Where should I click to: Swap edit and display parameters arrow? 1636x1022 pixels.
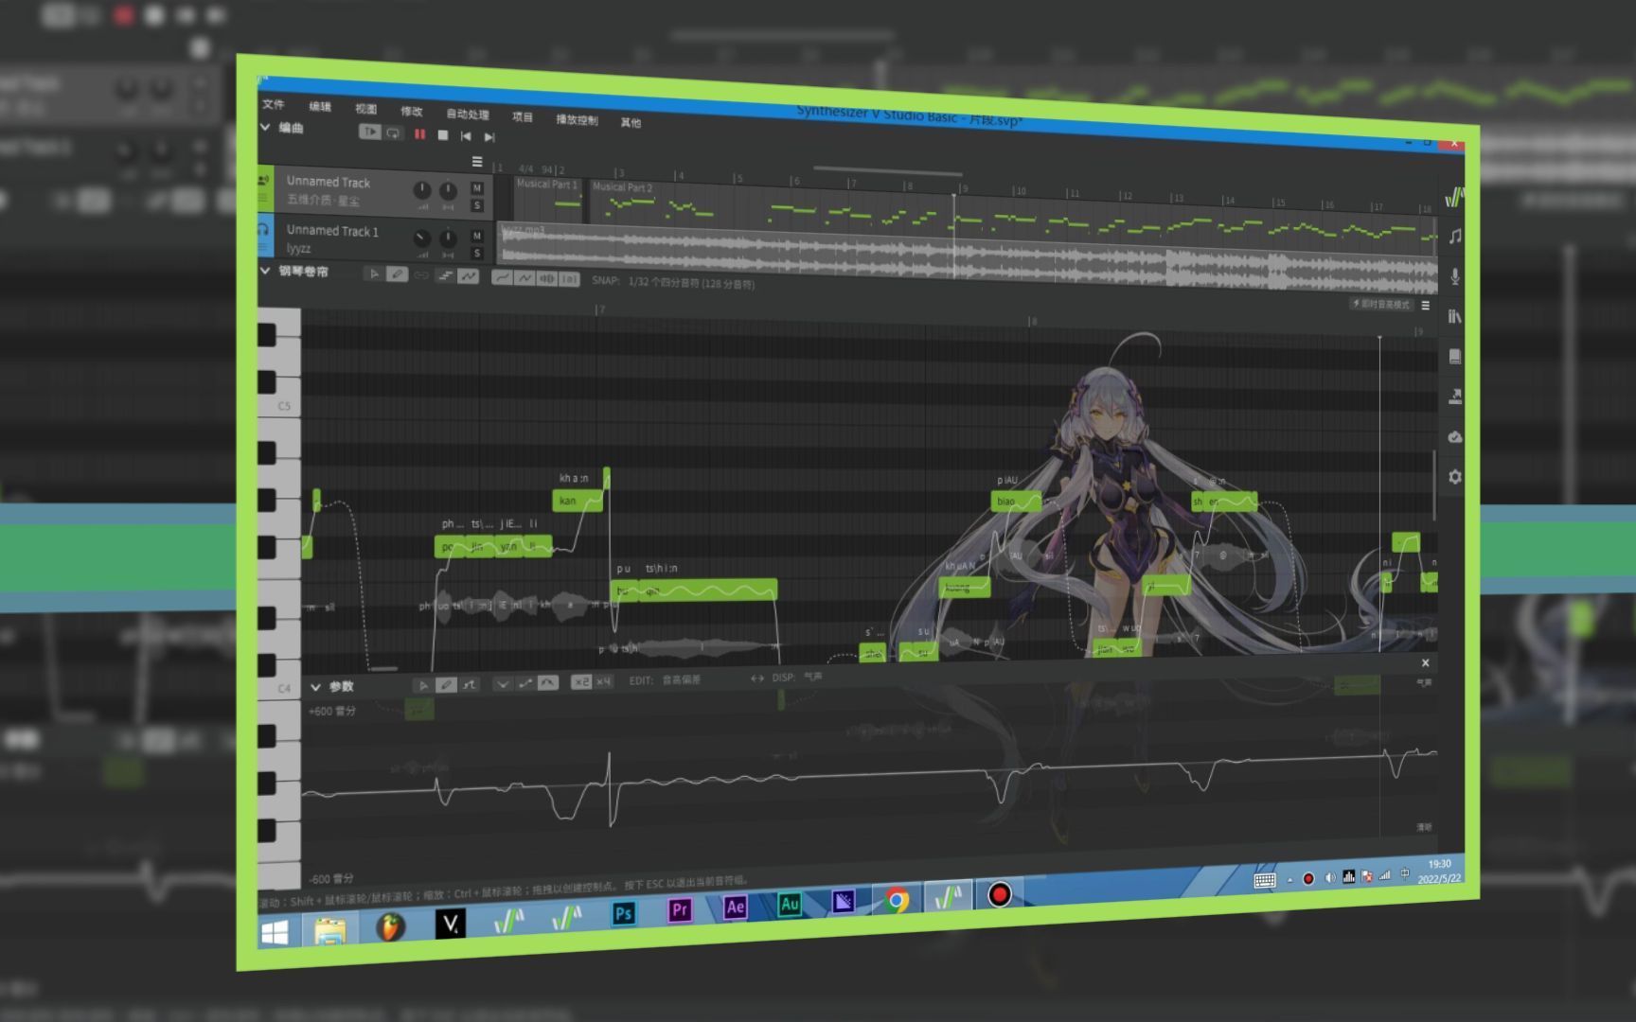[x=757, y=678]
